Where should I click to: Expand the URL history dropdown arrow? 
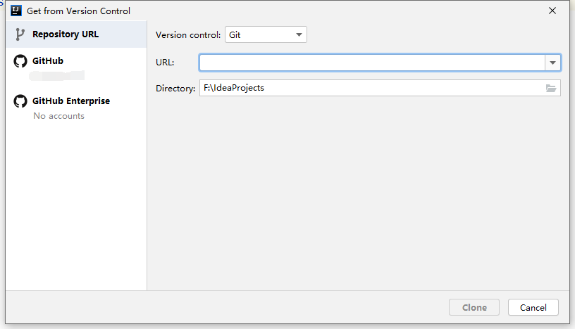(552, 63)
